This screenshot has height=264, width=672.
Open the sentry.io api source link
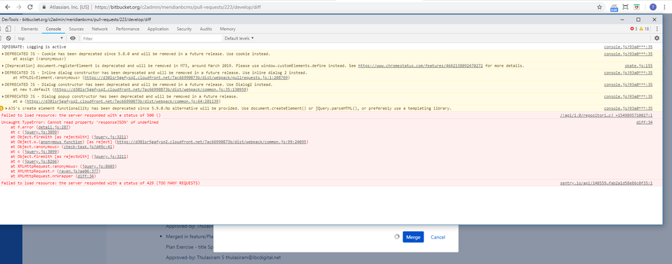[607, 183]
